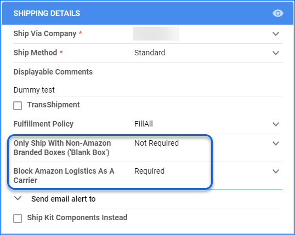Select the Standard ship method value
The width and height of the screenshot is (295, 235).
pos(150,53)
